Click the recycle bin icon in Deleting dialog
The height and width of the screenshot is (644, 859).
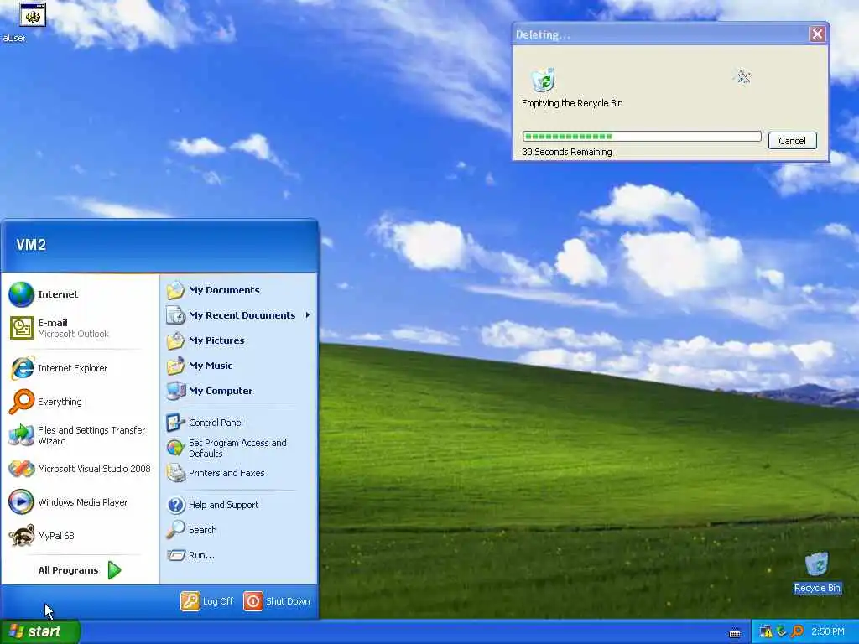pos(544,80)
